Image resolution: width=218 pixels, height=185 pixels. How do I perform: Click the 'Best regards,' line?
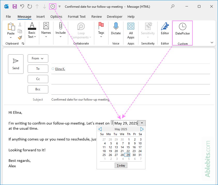19,161
